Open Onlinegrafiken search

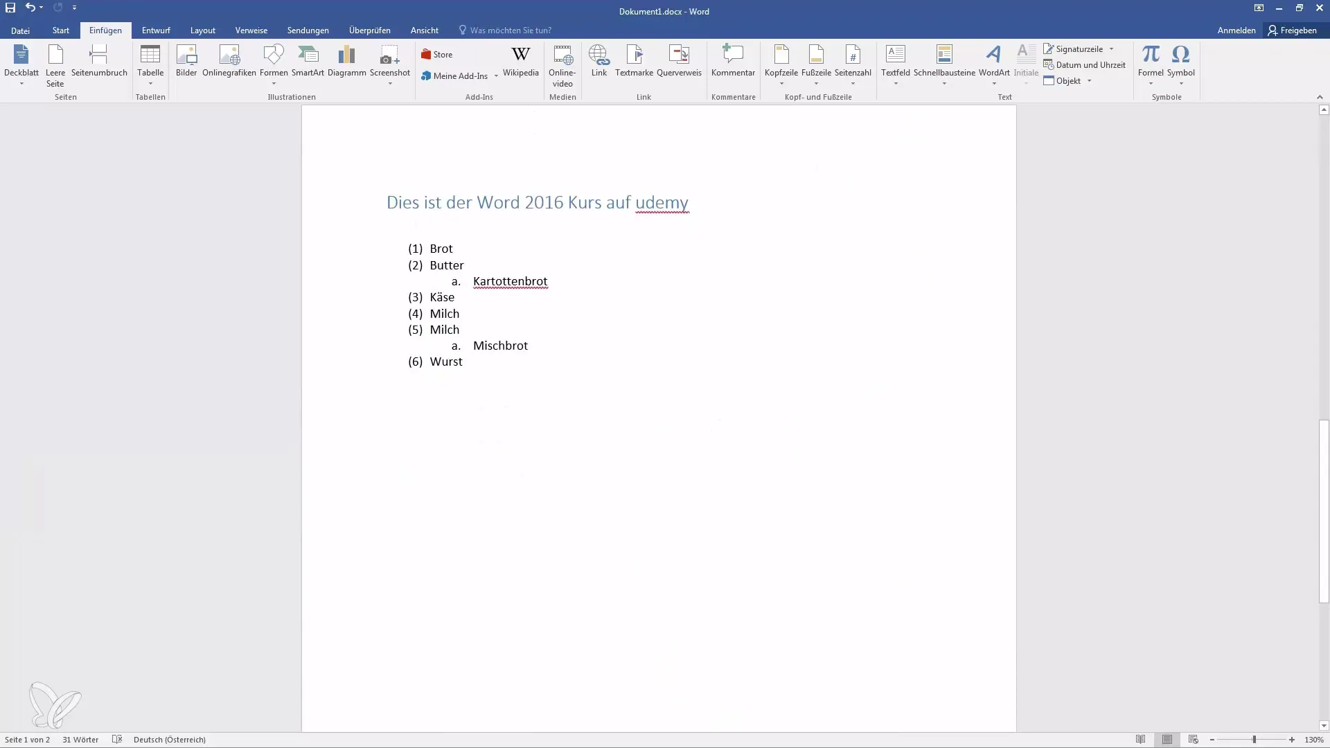click(x=229, y=61)
